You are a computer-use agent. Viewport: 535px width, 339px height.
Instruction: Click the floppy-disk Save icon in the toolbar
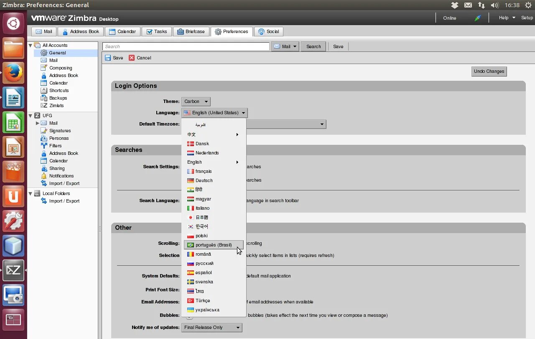pos(108,58)
